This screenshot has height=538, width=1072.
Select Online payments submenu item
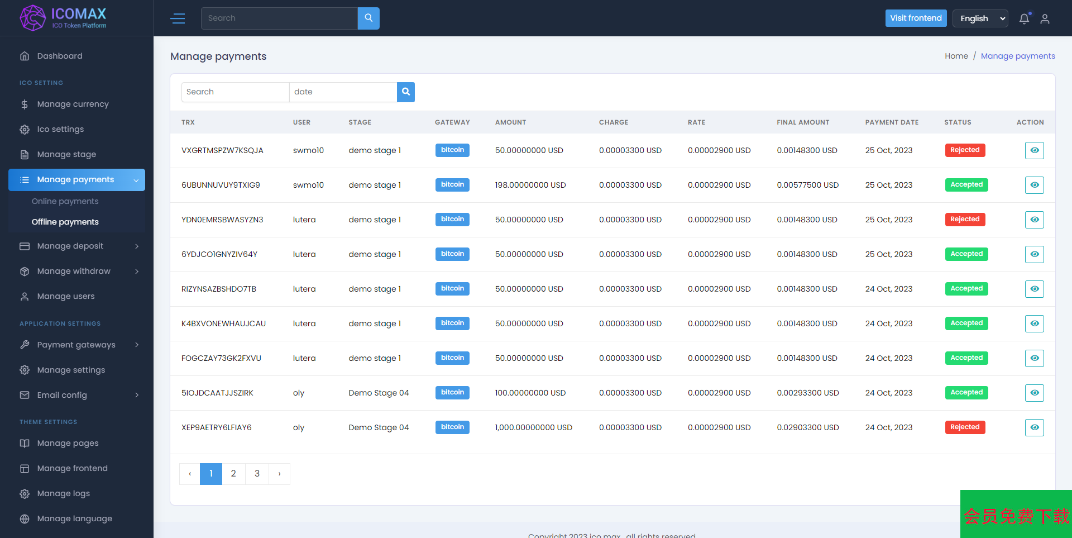pos(65,201)
